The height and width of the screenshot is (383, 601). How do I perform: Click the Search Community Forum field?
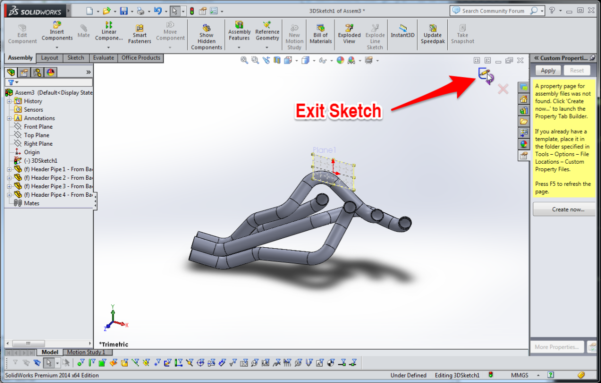(x=494, y=11)
